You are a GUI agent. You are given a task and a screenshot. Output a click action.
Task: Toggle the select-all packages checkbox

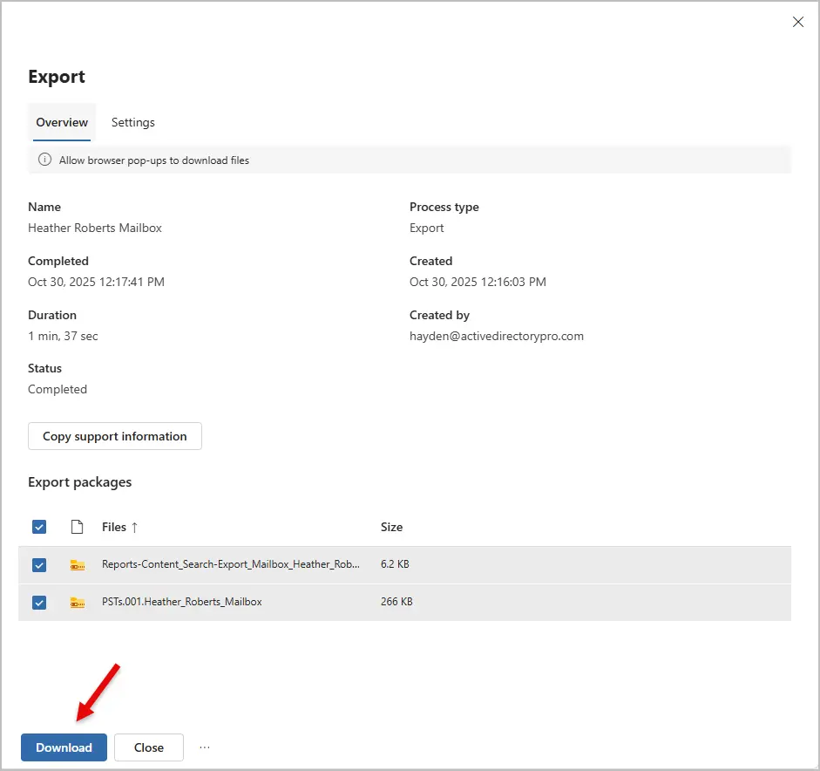[39, 527]
